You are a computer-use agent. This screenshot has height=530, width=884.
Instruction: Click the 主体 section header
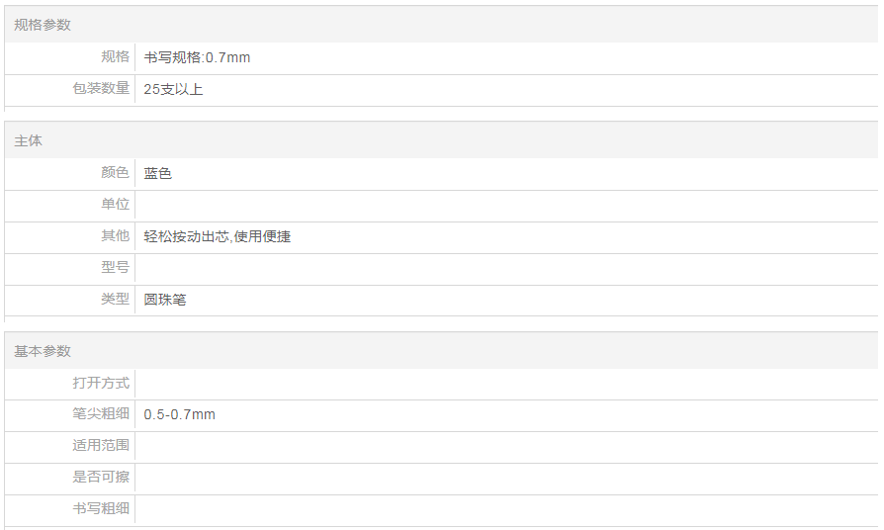[29, 141]
